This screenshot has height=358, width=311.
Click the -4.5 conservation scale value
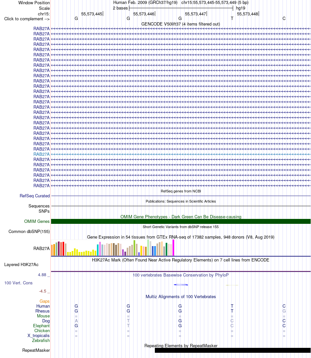coord(43,291)
